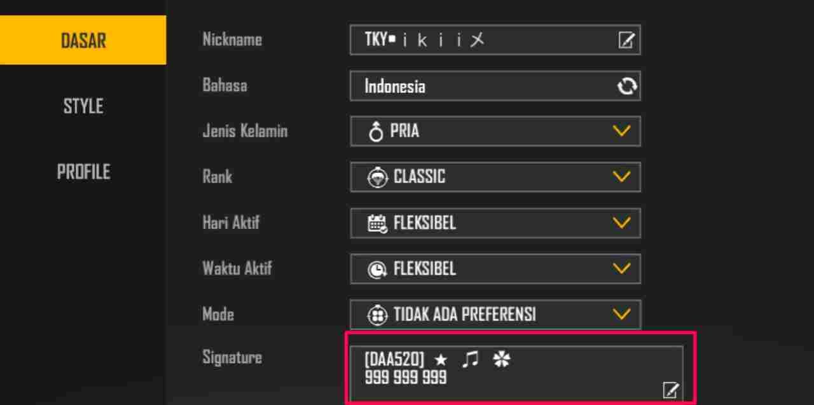Click the calendar icon in Hari Aktif
This screenshot has height=405, width=814.
pos(377,223)
